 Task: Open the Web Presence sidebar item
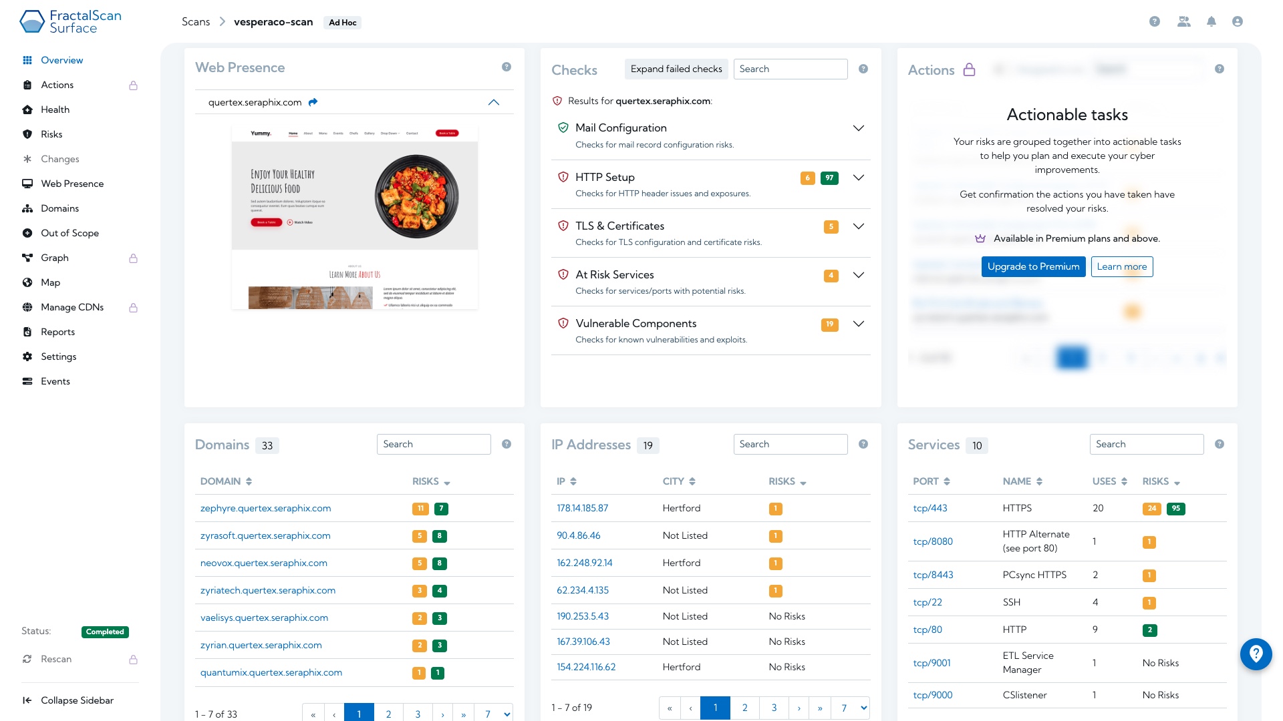pyautogui.click(x=72, y=184)
